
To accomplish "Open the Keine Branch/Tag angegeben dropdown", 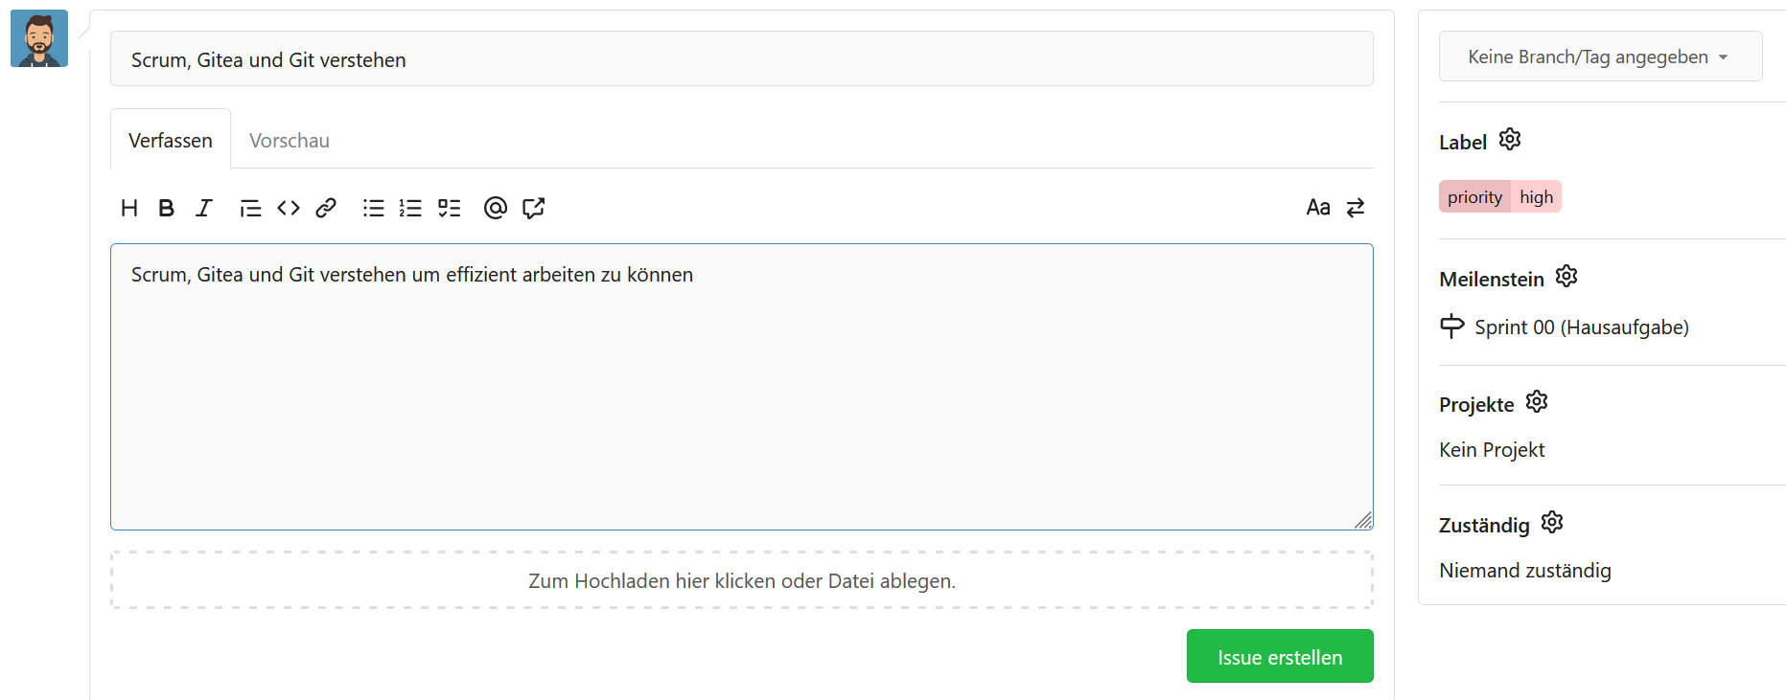I will [x=1599, y=56].
